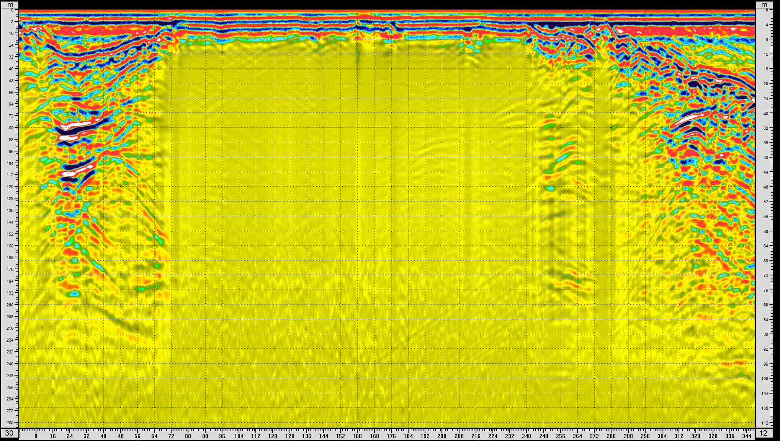Image resolution: width=780 pixels, height=441 pixels.
Task: Click the "m" unit header of left depth axis
Action: click(x=10, y=5)
